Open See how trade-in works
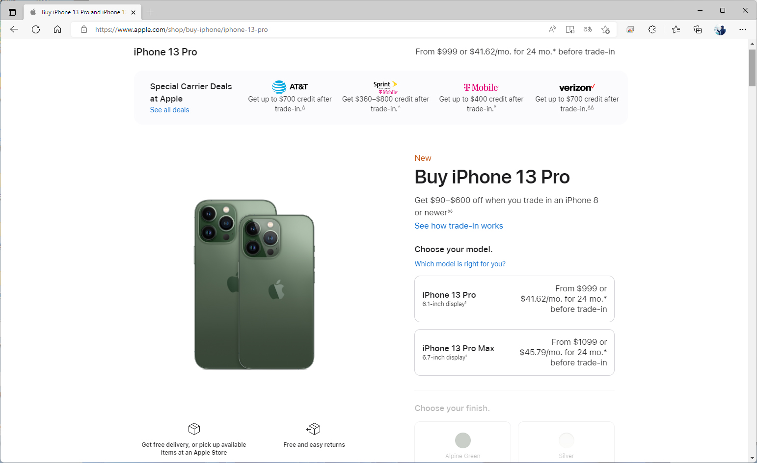757x463 pixels. (x=459, y=226)
